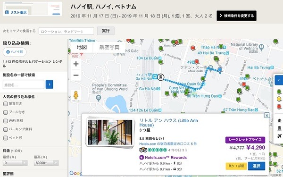Click the crossed-out ¥4,777 price
The image size is (283, 177).
pos(237,148)
